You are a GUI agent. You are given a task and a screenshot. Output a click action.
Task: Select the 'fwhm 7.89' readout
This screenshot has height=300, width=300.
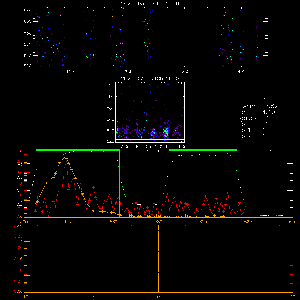259,106
